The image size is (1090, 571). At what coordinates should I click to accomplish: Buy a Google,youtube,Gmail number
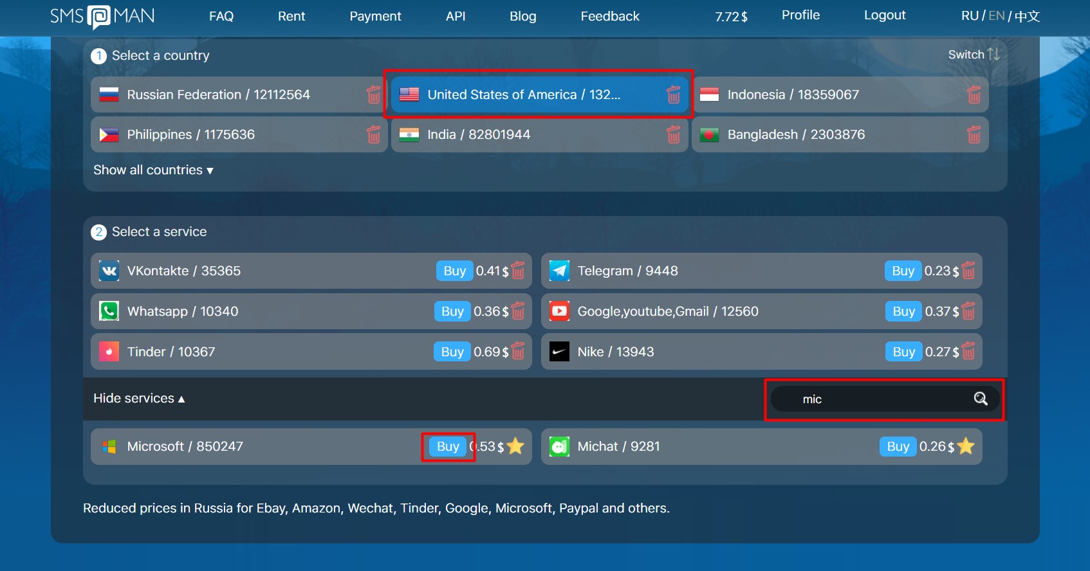(903, 311)
